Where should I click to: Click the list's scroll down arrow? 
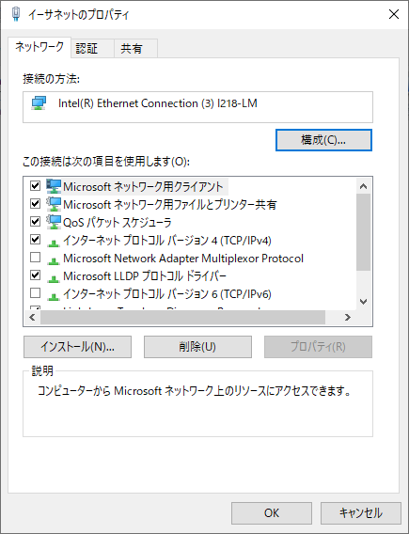[x=363, y=302]
